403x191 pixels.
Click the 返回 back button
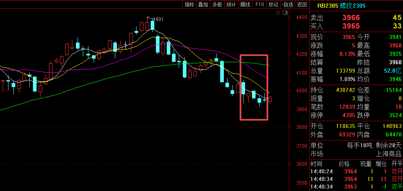tap(302, 4)
